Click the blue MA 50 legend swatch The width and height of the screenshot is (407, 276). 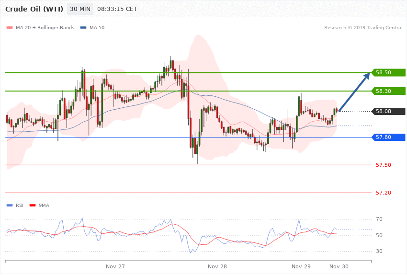coord(83,27)
